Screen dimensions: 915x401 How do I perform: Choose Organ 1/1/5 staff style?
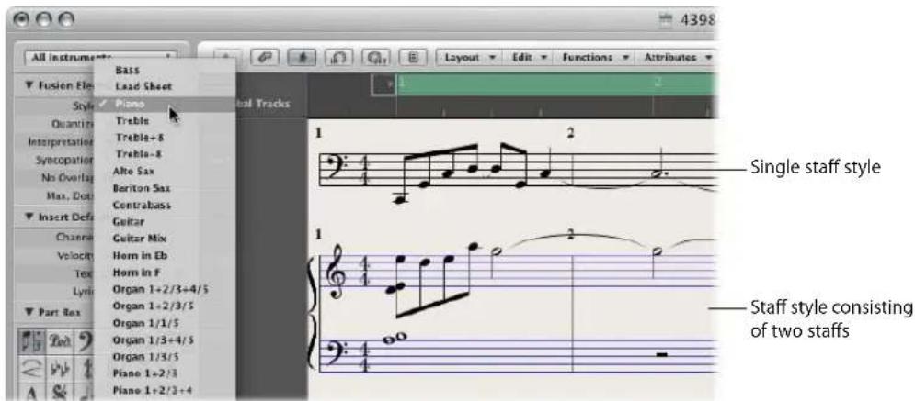[164, 323]
